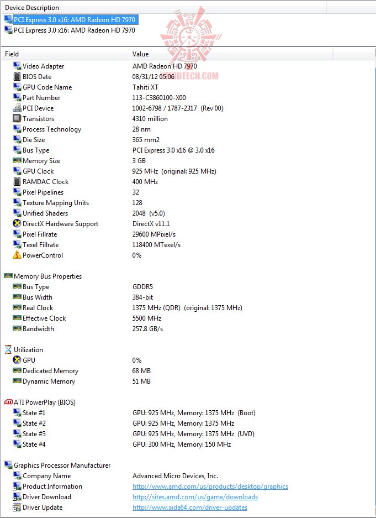Image resolution: width=376 pixels, height=518 pixels.
Task: Click the DirectX Hardware Support icon
Action: (x=17, y=224)
